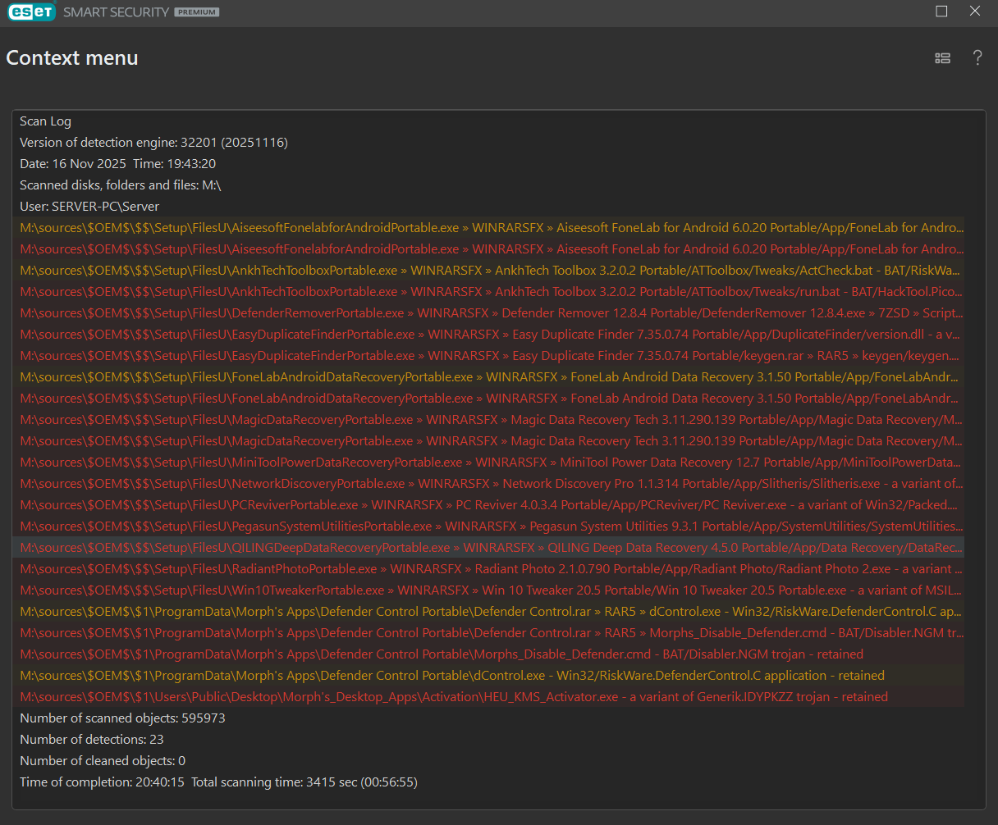
Task: Select the NetworkDiscoveryPortable.exe Slitheris row
Action: coord(491,484)
